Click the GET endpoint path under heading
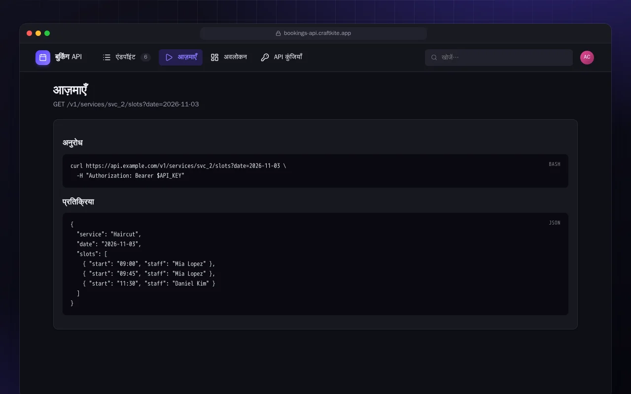Image resolution: width=631 pixels, height=394 pixels. tap(126, 104)
